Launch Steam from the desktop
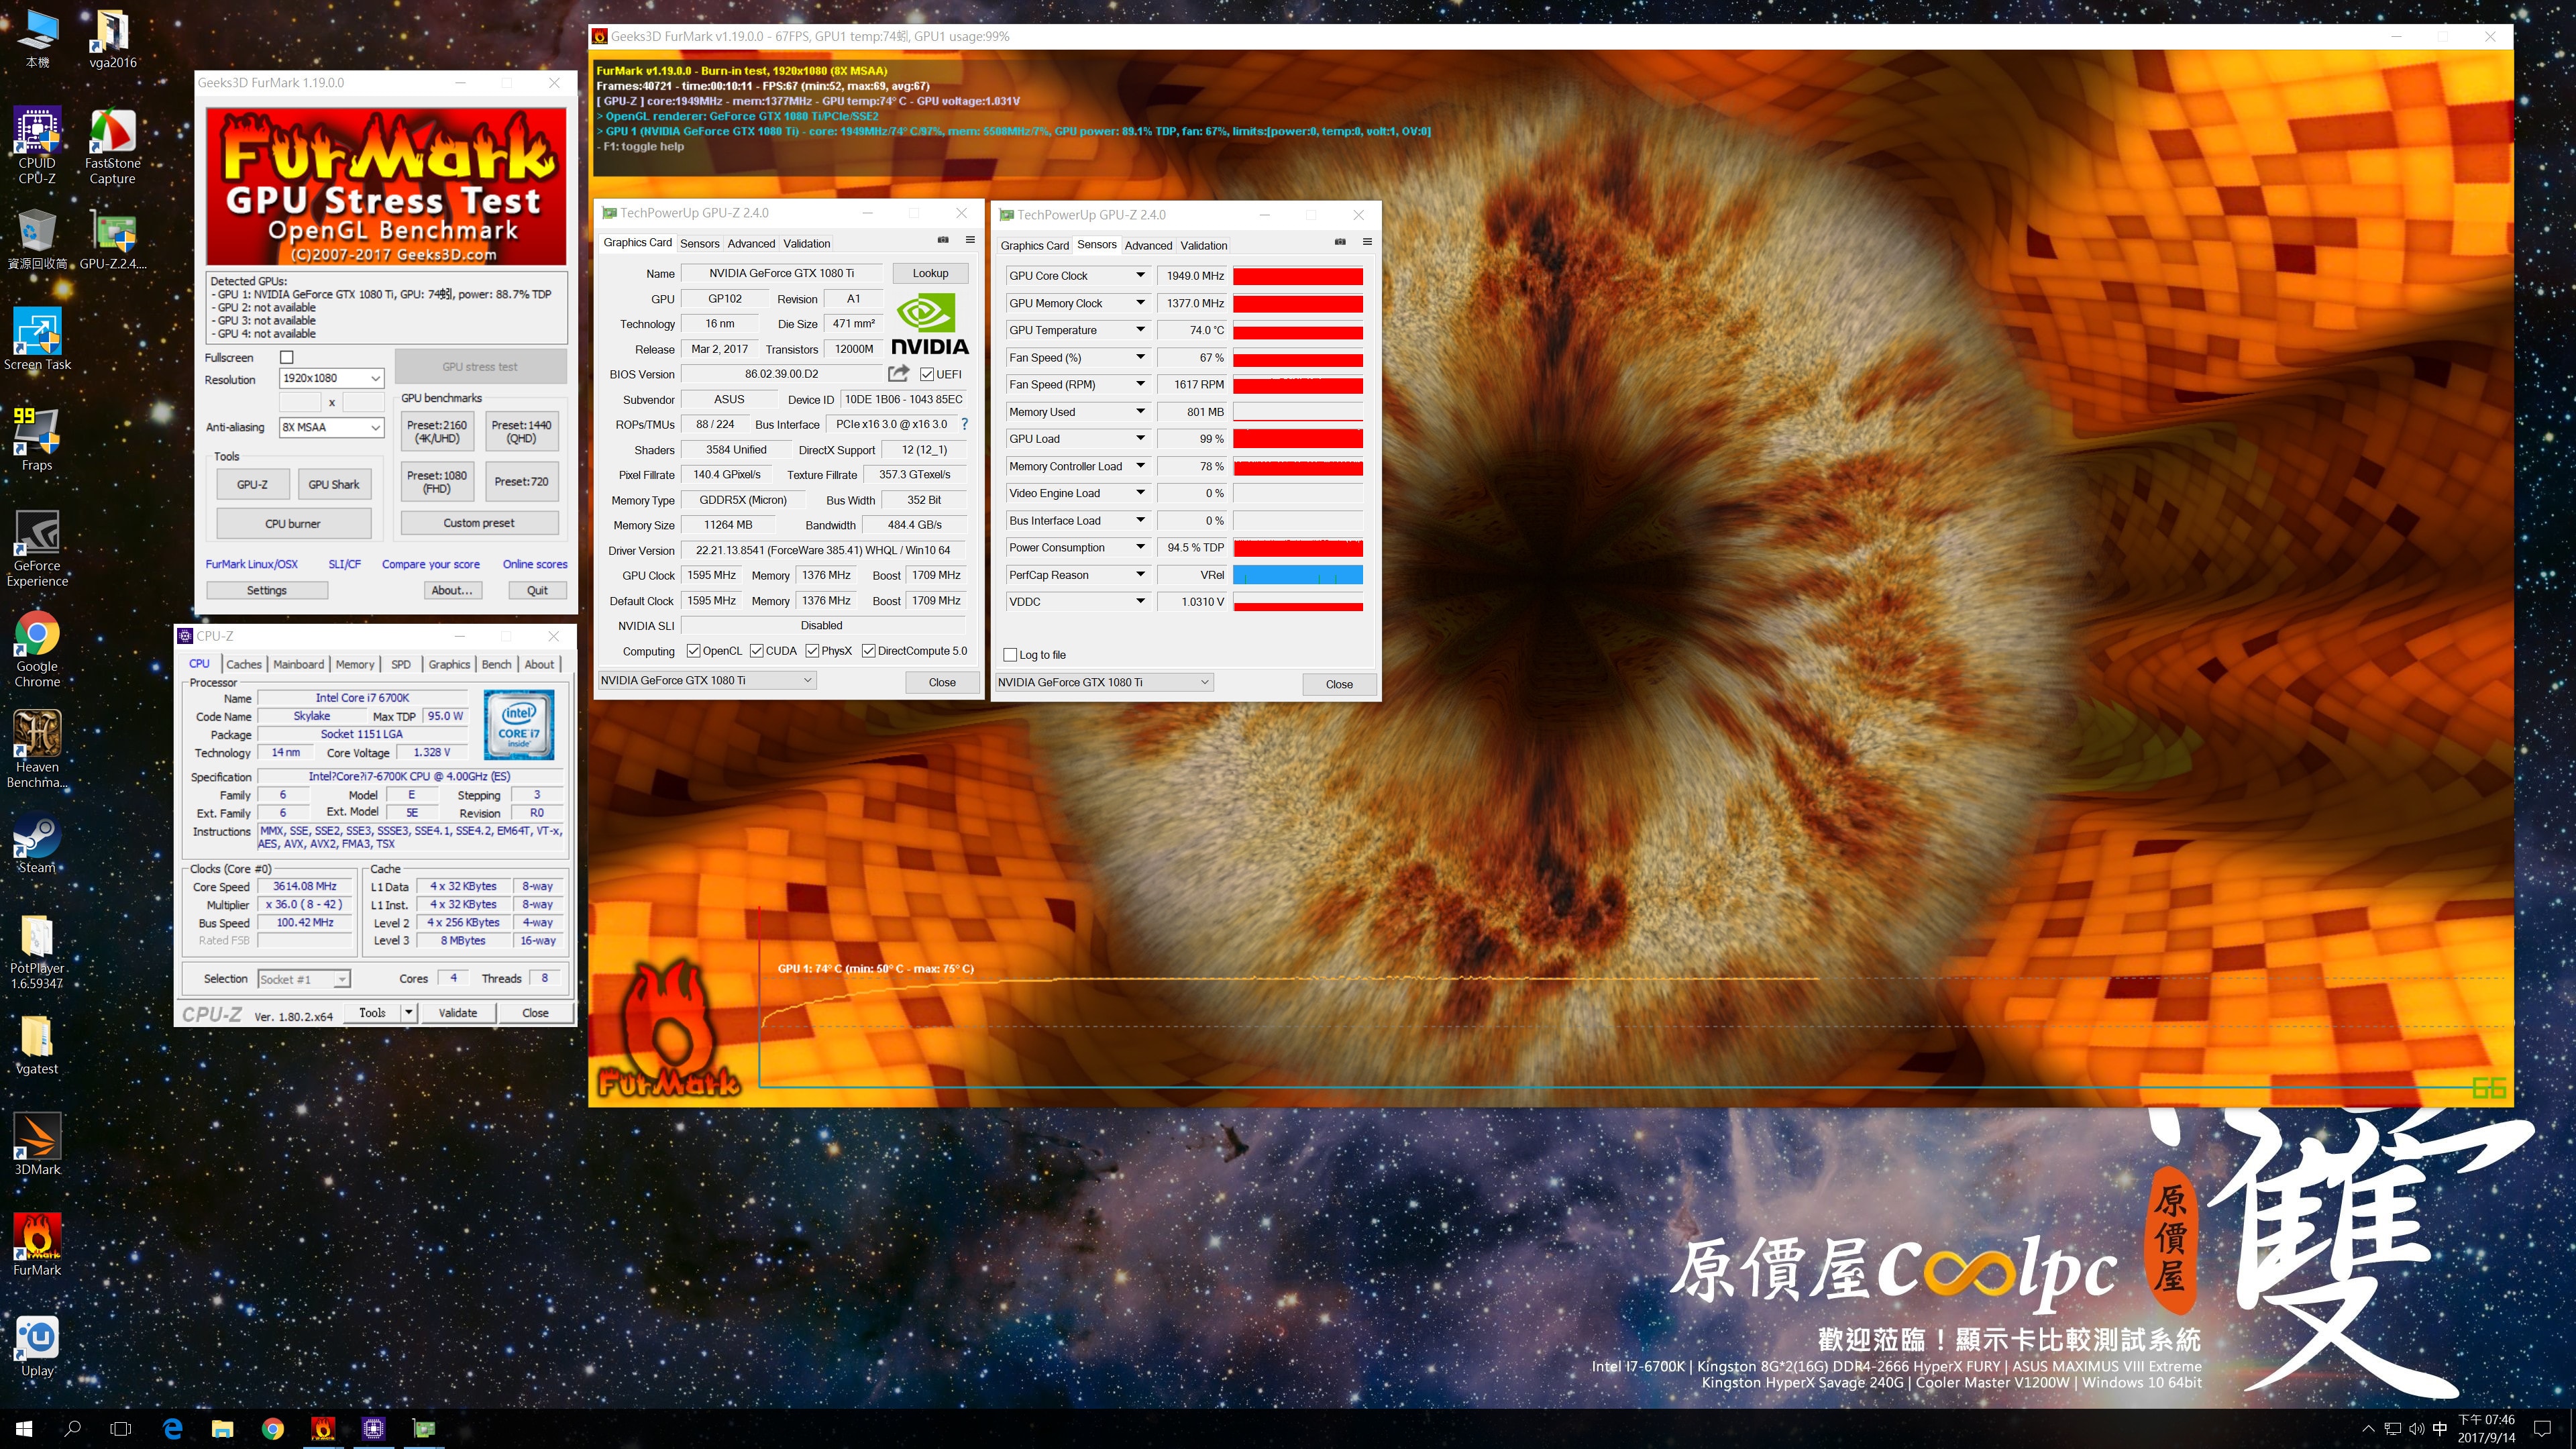The image size is (2576, 1449). pos(37,842)
